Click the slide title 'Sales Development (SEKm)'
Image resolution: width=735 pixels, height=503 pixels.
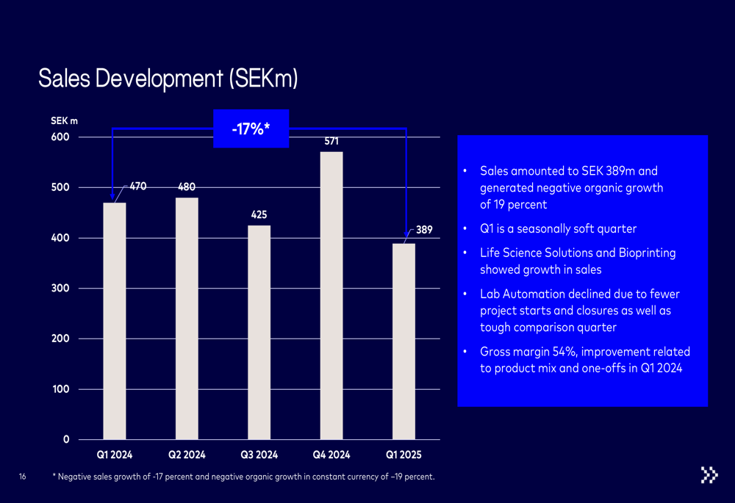[168, 79]
